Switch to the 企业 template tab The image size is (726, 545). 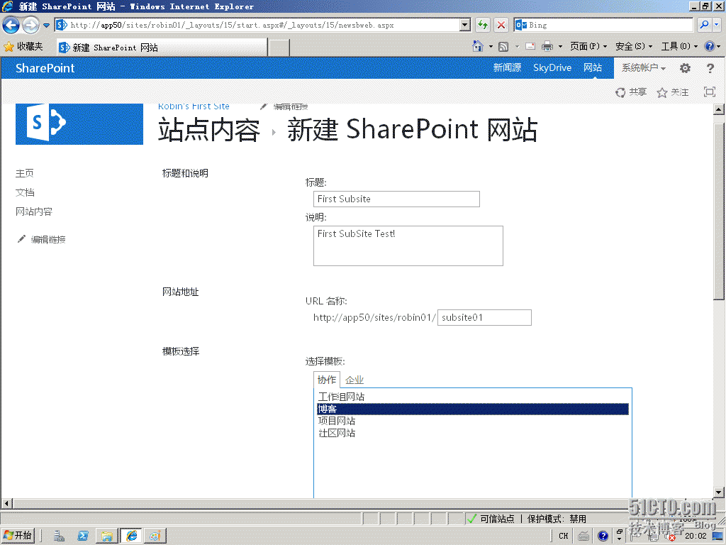[x=354, y=380]
